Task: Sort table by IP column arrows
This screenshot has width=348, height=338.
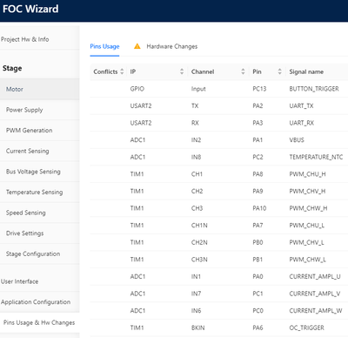Action: [182, 71]
